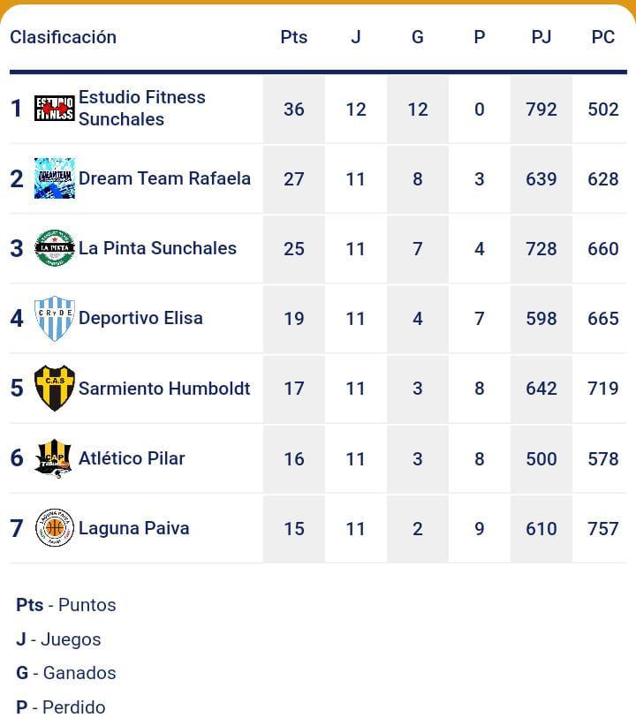Image resolution: width=636 pixels, height=718 pixels.
Task: Open the Dream Team Rafaela team link
Action: pyautogui.click(x=164, y=178)
